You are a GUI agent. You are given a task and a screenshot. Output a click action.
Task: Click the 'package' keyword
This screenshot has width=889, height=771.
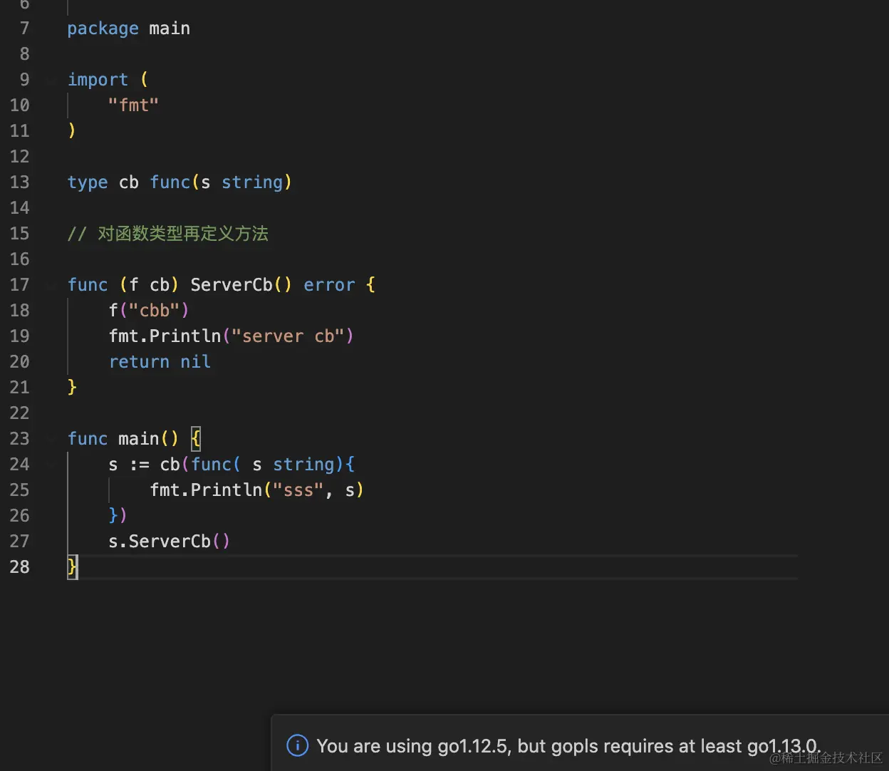103,29
